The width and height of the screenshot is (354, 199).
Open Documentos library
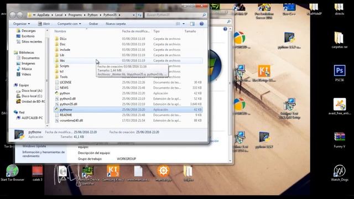pos(30,58)
